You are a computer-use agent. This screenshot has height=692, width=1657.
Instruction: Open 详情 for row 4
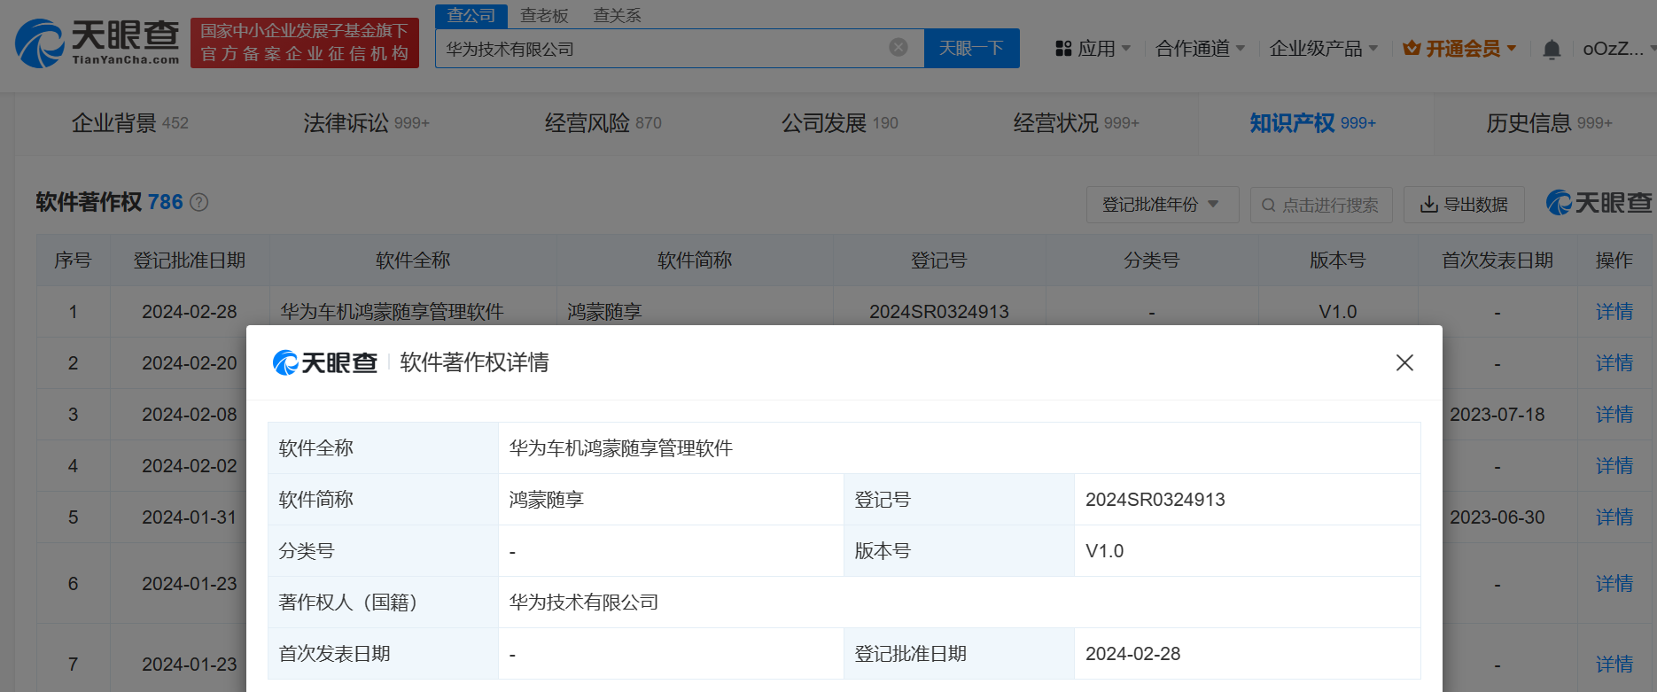click(x=1614, y=466)
